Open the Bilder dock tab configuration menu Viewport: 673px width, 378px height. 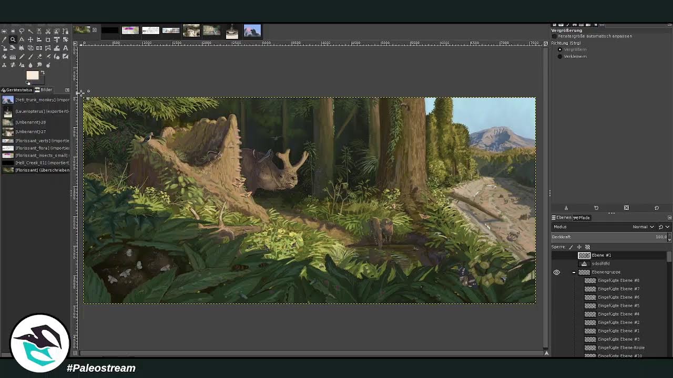pos(67,90)
